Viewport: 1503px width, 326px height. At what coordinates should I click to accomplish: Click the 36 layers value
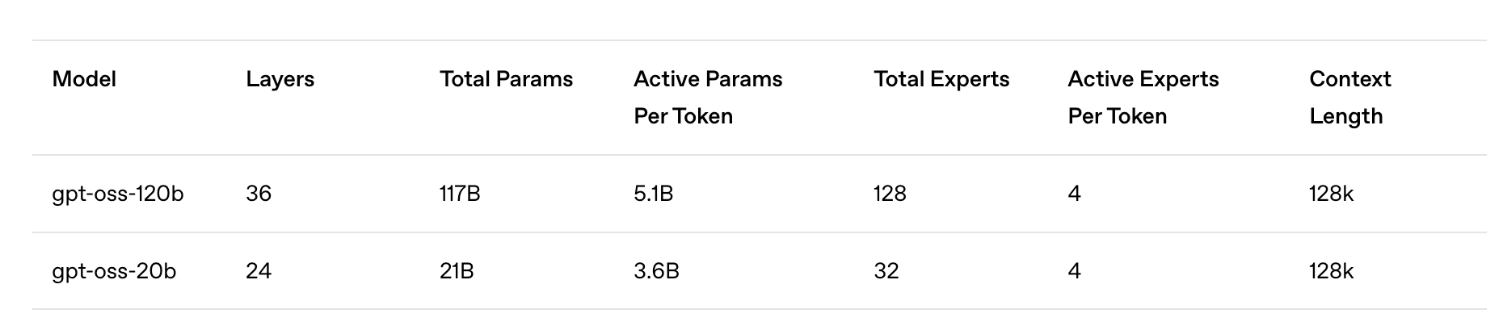[259, 194]
